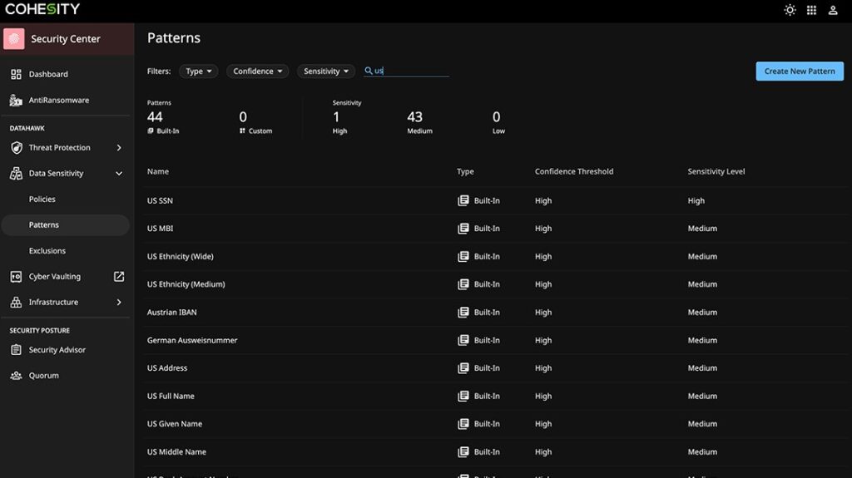This screenshot has height=478, width=852.
Task: Click the Security Center fingerprint icon
Action: coord(14,39)
